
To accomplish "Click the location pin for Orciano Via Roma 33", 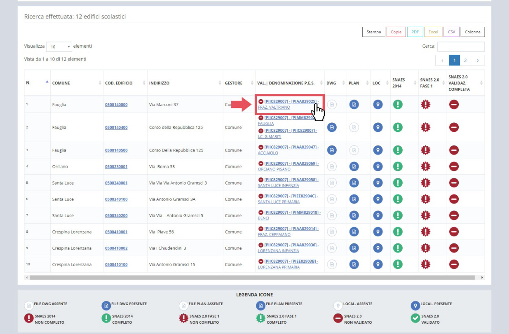I will coord(376,166).
